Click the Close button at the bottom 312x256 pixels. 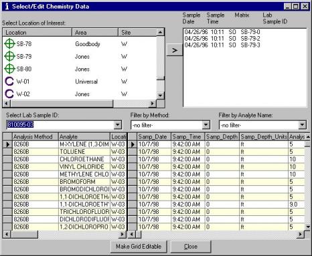coord(191,247)
